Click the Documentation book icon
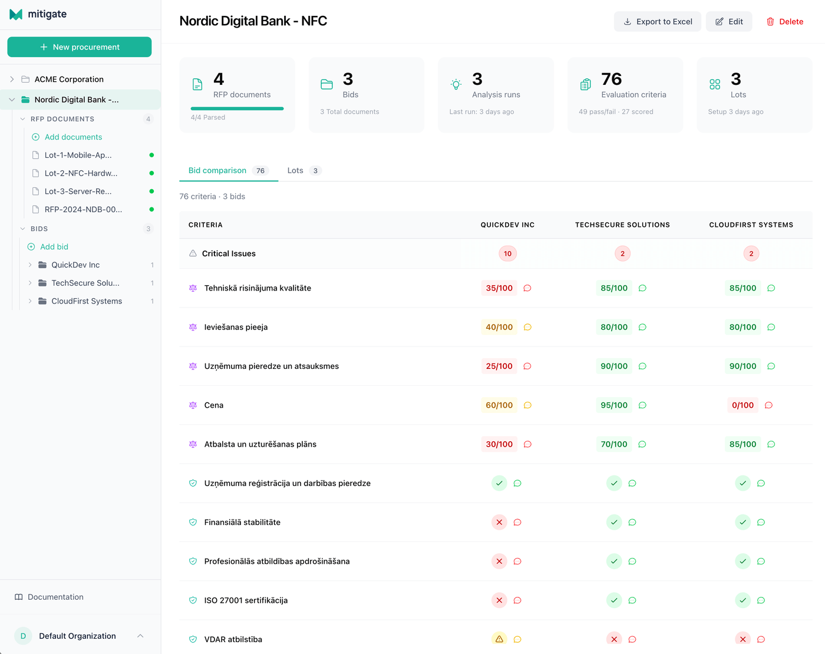This screenshot has height=654, width=825. [19, 597]
